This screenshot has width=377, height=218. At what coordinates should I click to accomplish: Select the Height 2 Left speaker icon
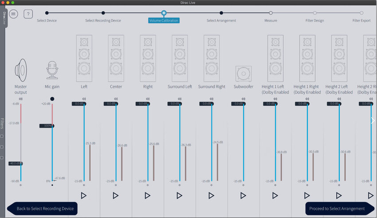339,59
